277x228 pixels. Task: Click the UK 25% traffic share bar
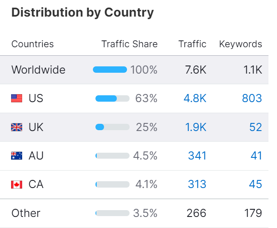click(x=113, y=127)
